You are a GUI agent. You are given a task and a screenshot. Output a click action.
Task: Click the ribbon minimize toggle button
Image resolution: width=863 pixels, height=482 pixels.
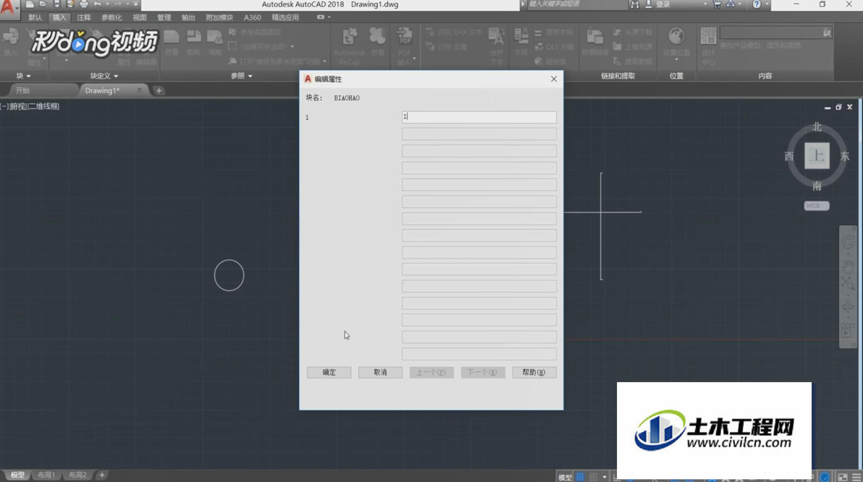click(321, 17)
